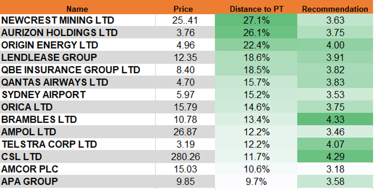The image size is (374, 190).
Task: Click the 9.7% distance cell
Action: (x=256, y=181)
